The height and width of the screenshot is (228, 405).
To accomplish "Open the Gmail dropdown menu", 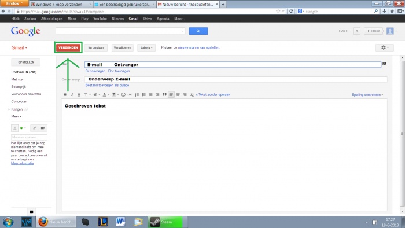I will pyautogui.click(x=19, y=48).
